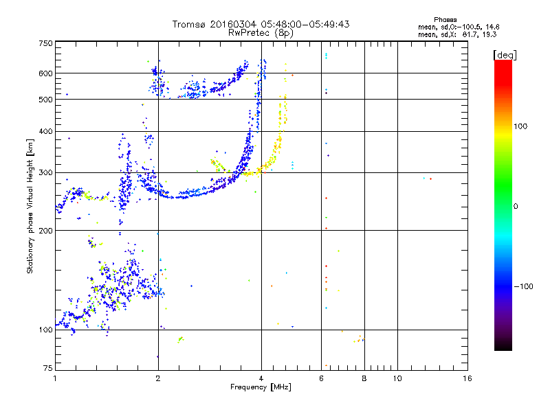Click the x-axis '1' tick label
The image size is (550, 412).
click(x=55, y=378)
